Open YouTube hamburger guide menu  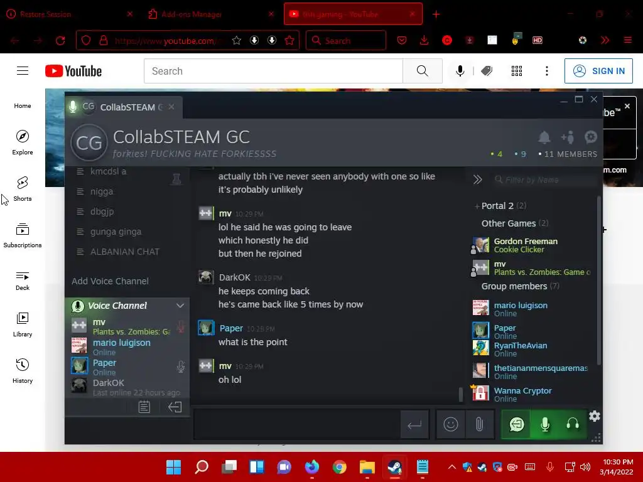click(23, 71)
